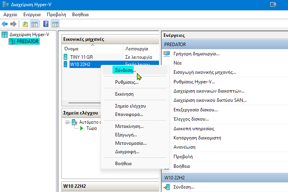Click Ανανέωση in the Actions pane
288x192 pixels.
[x=184, y=147]
